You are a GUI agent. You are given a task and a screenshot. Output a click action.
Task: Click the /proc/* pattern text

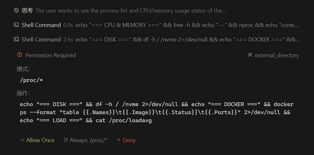coord(31,80)
